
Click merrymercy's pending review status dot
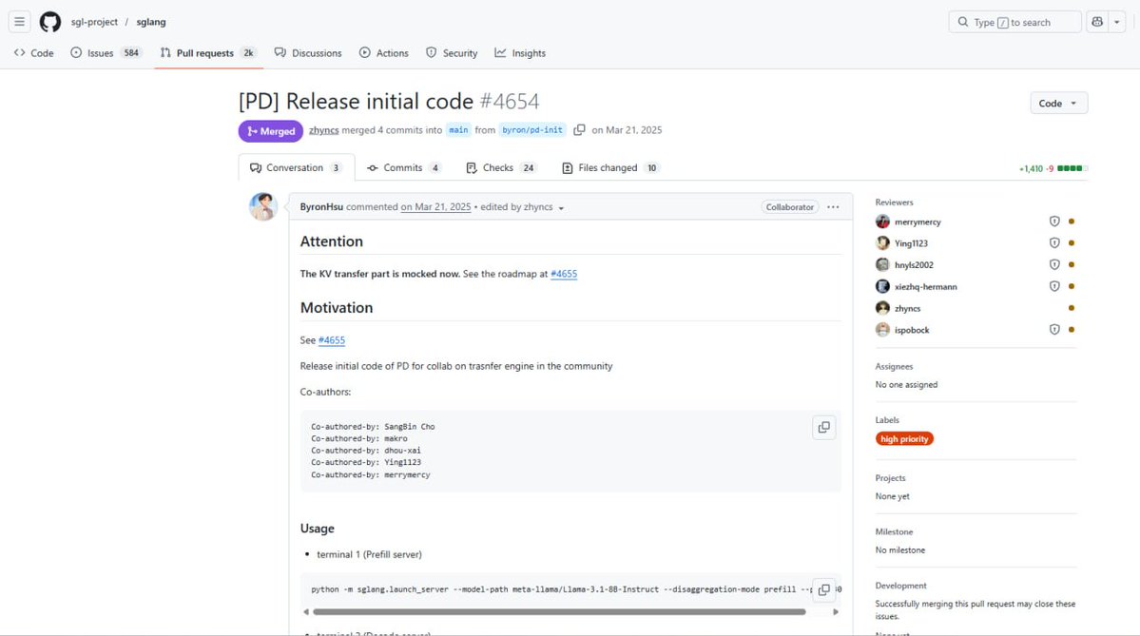[1072, 222]
